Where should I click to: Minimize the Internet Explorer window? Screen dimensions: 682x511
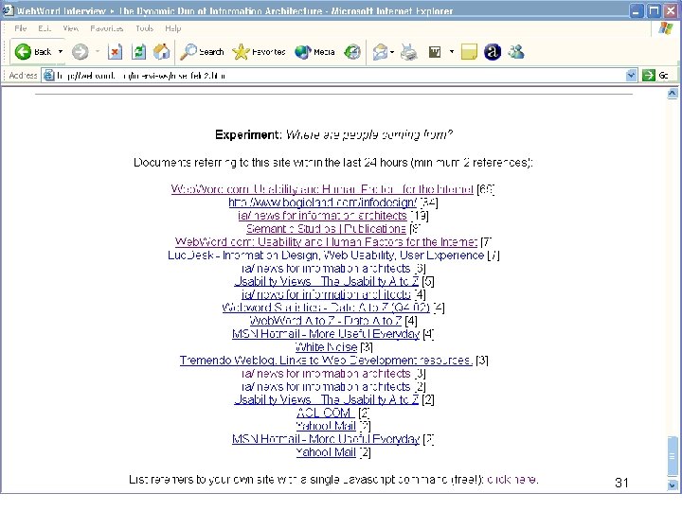(636, 10)
